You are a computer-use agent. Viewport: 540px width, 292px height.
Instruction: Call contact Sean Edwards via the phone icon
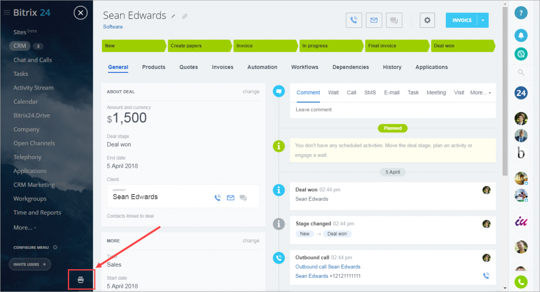pyautogui.click(x=218, y=198)
